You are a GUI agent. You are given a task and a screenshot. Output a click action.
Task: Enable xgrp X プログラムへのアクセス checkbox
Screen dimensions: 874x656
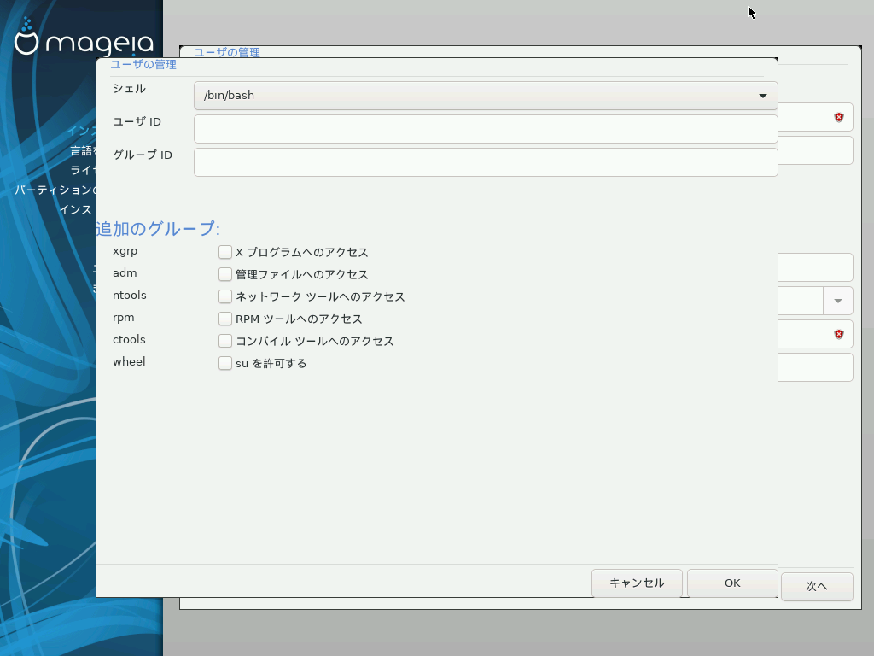(225, 252)
